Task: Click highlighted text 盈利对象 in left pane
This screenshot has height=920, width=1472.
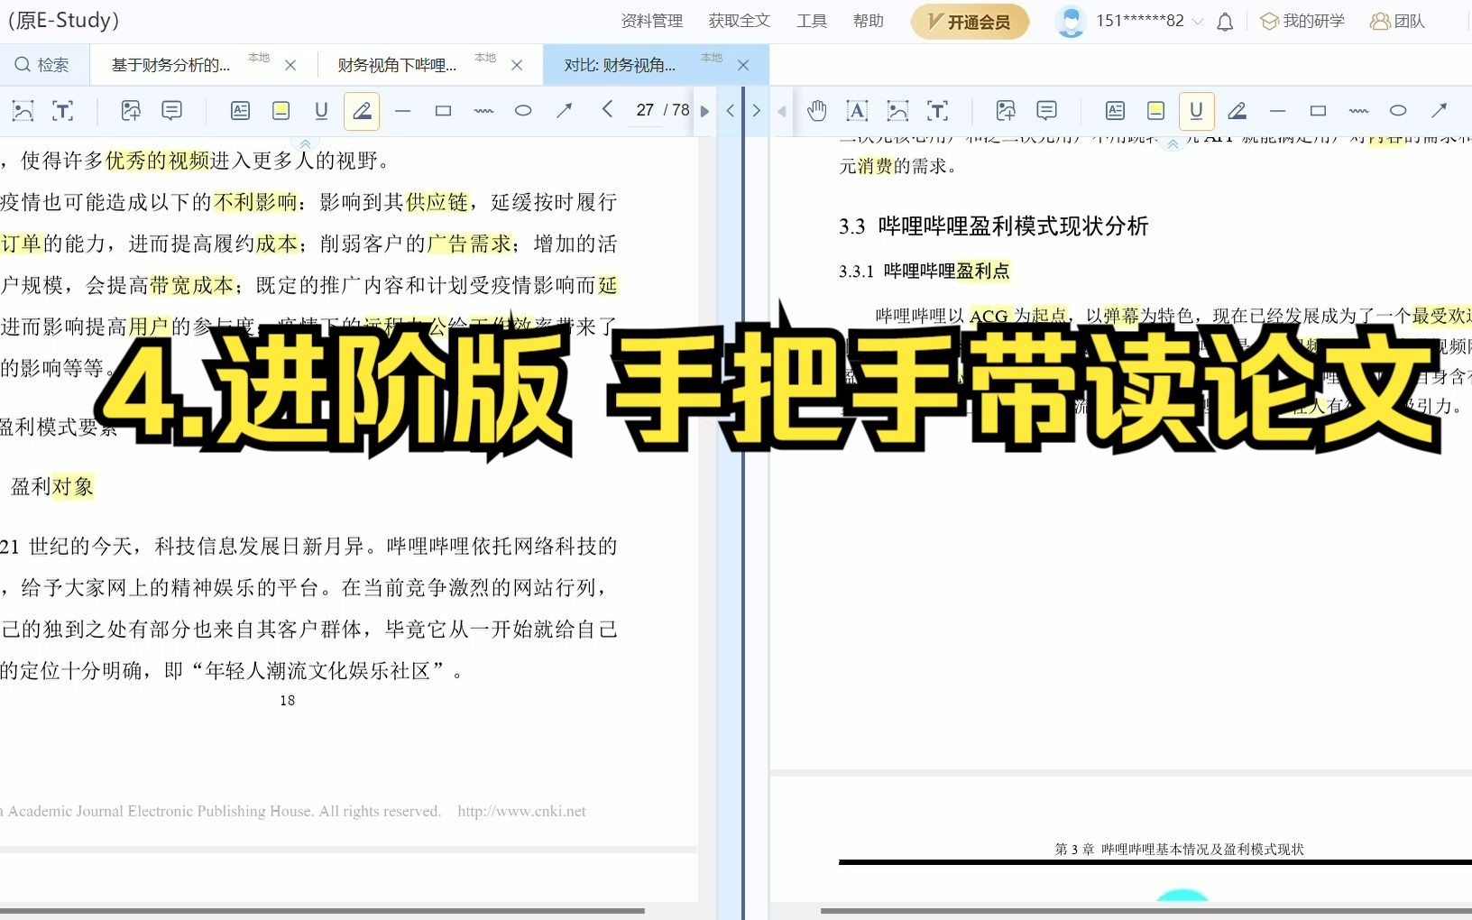Action: pos(51,487)
